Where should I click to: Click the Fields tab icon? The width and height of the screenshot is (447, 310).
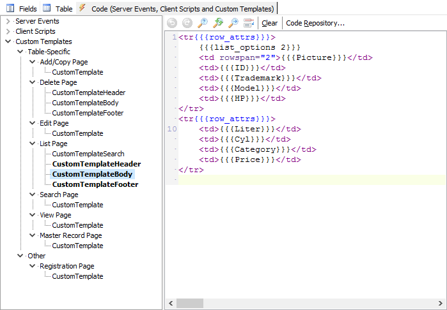point(10,9)
